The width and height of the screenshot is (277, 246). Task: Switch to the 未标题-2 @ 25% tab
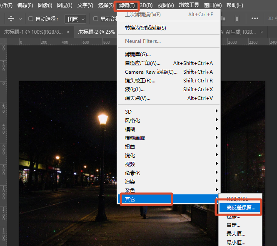(97, 32)
